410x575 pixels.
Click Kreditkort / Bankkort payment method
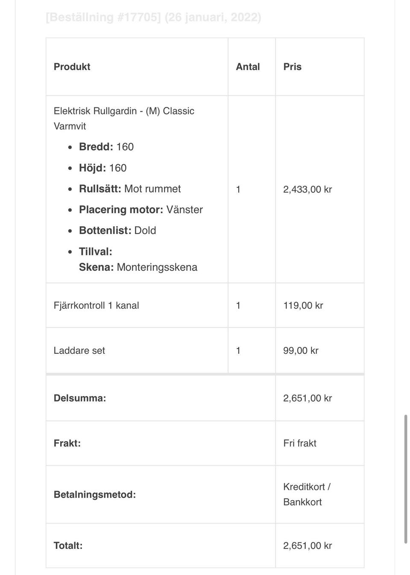pyautogui.click(x=307, y=495)
